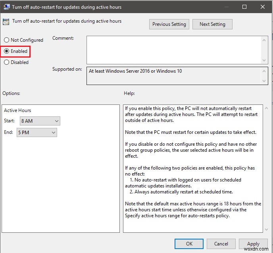
Task: Click the 'Active Hours' label in Options
Action: pos(17,110)
